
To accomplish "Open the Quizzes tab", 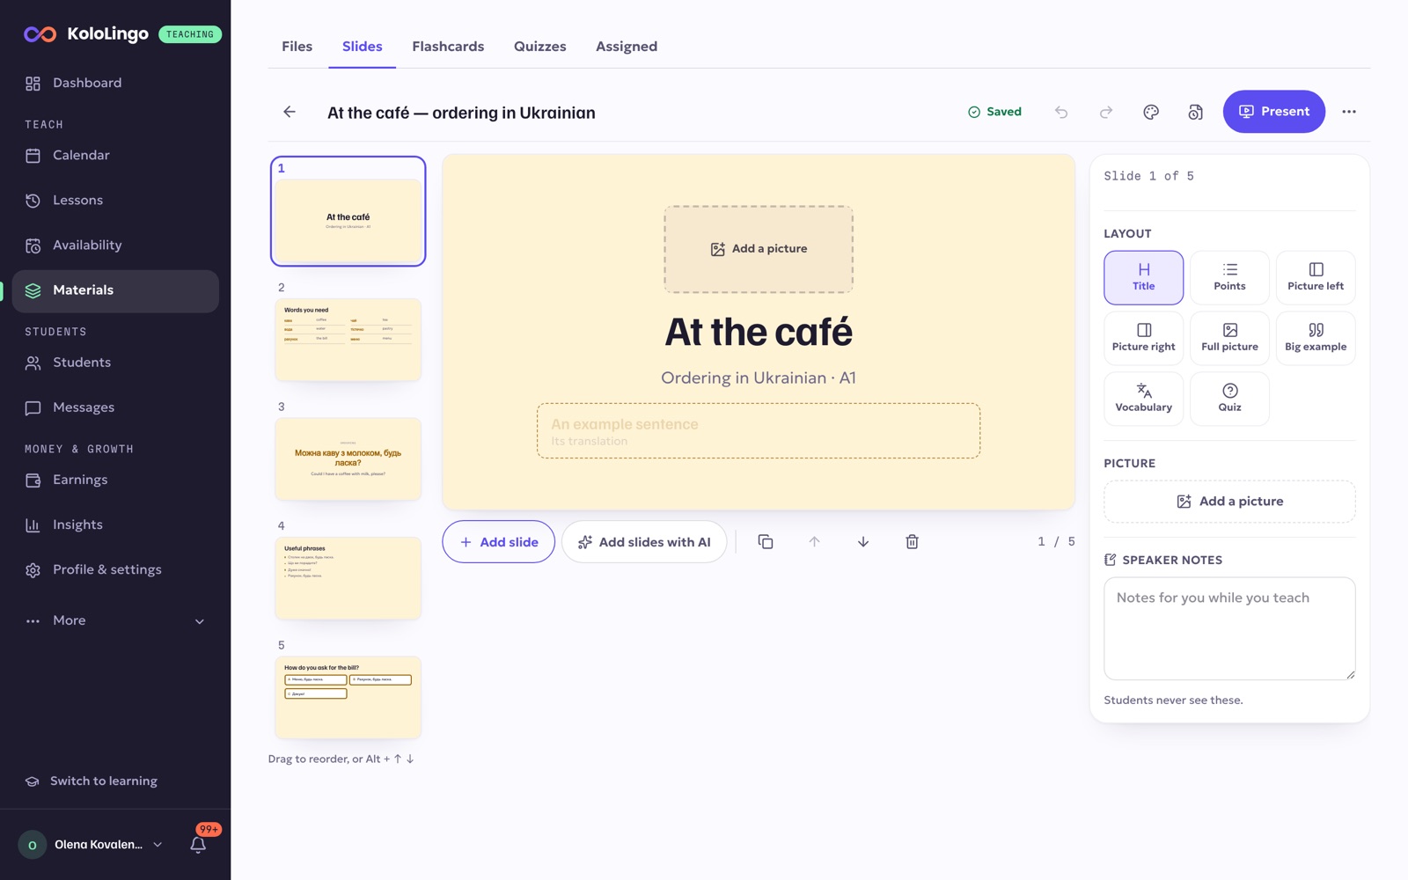I will point(539,47).
